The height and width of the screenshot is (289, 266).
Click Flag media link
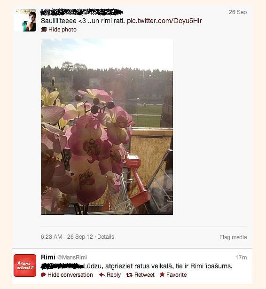[233, 237]
